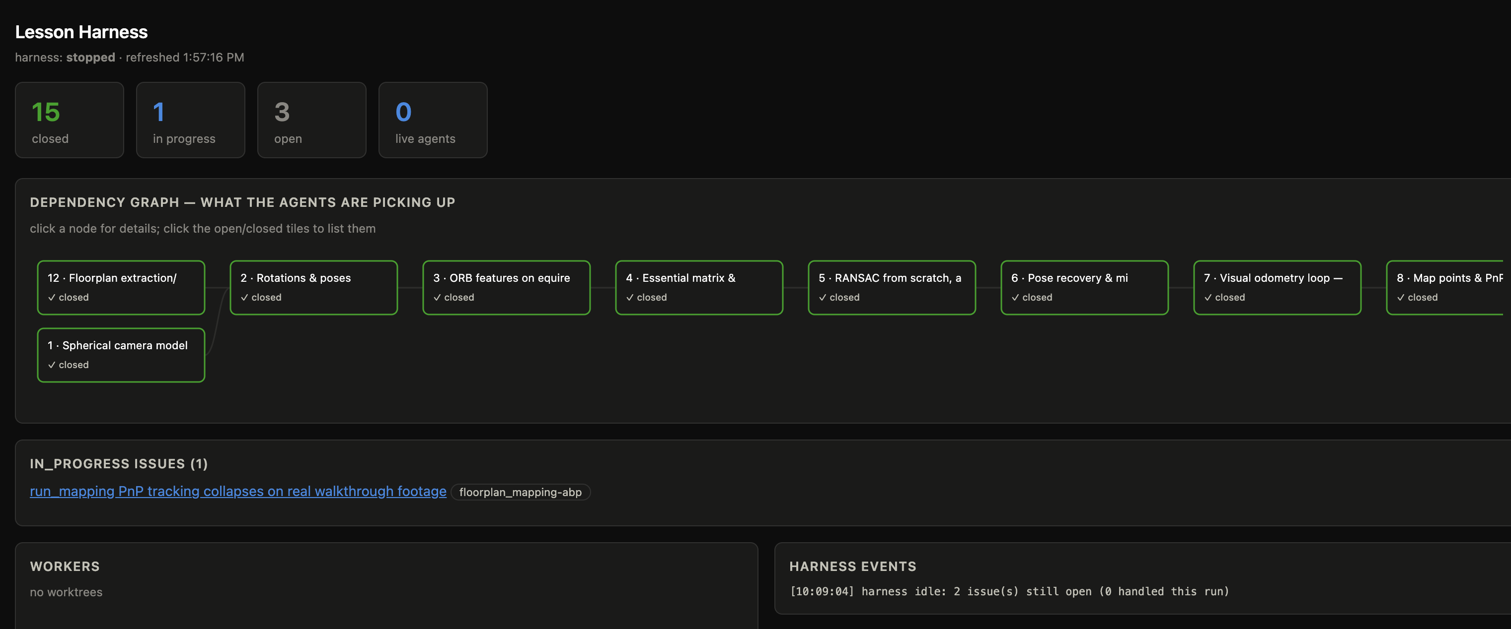
Task: Select node 1 Spherical camera model
Action: point(121,355)
